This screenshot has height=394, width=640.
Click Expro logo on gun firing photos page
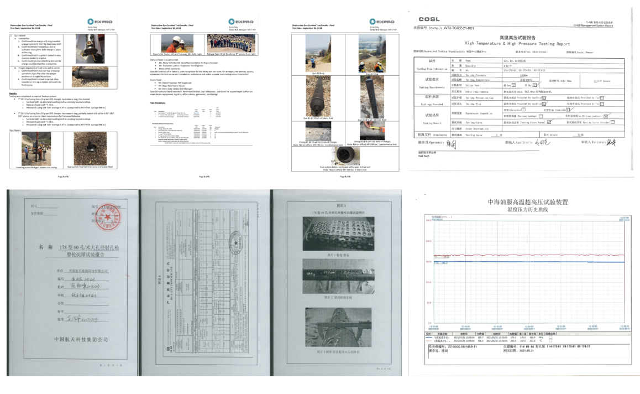click(382, 22)
